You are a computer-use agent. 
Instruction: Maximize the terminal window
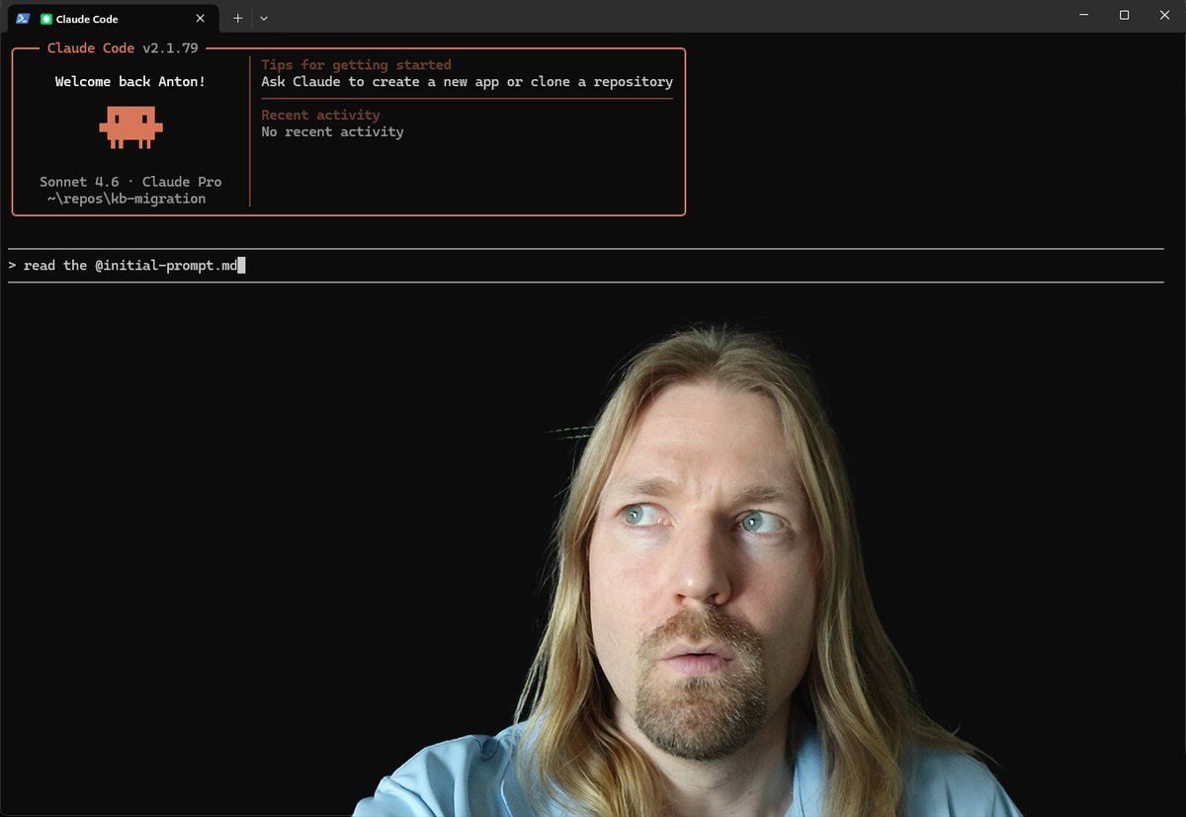click(1125, 15)
